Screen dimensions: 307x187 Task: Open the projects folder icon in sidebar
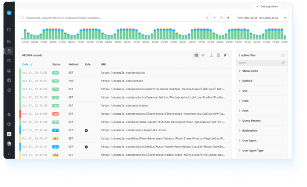[x=9, y=30]
